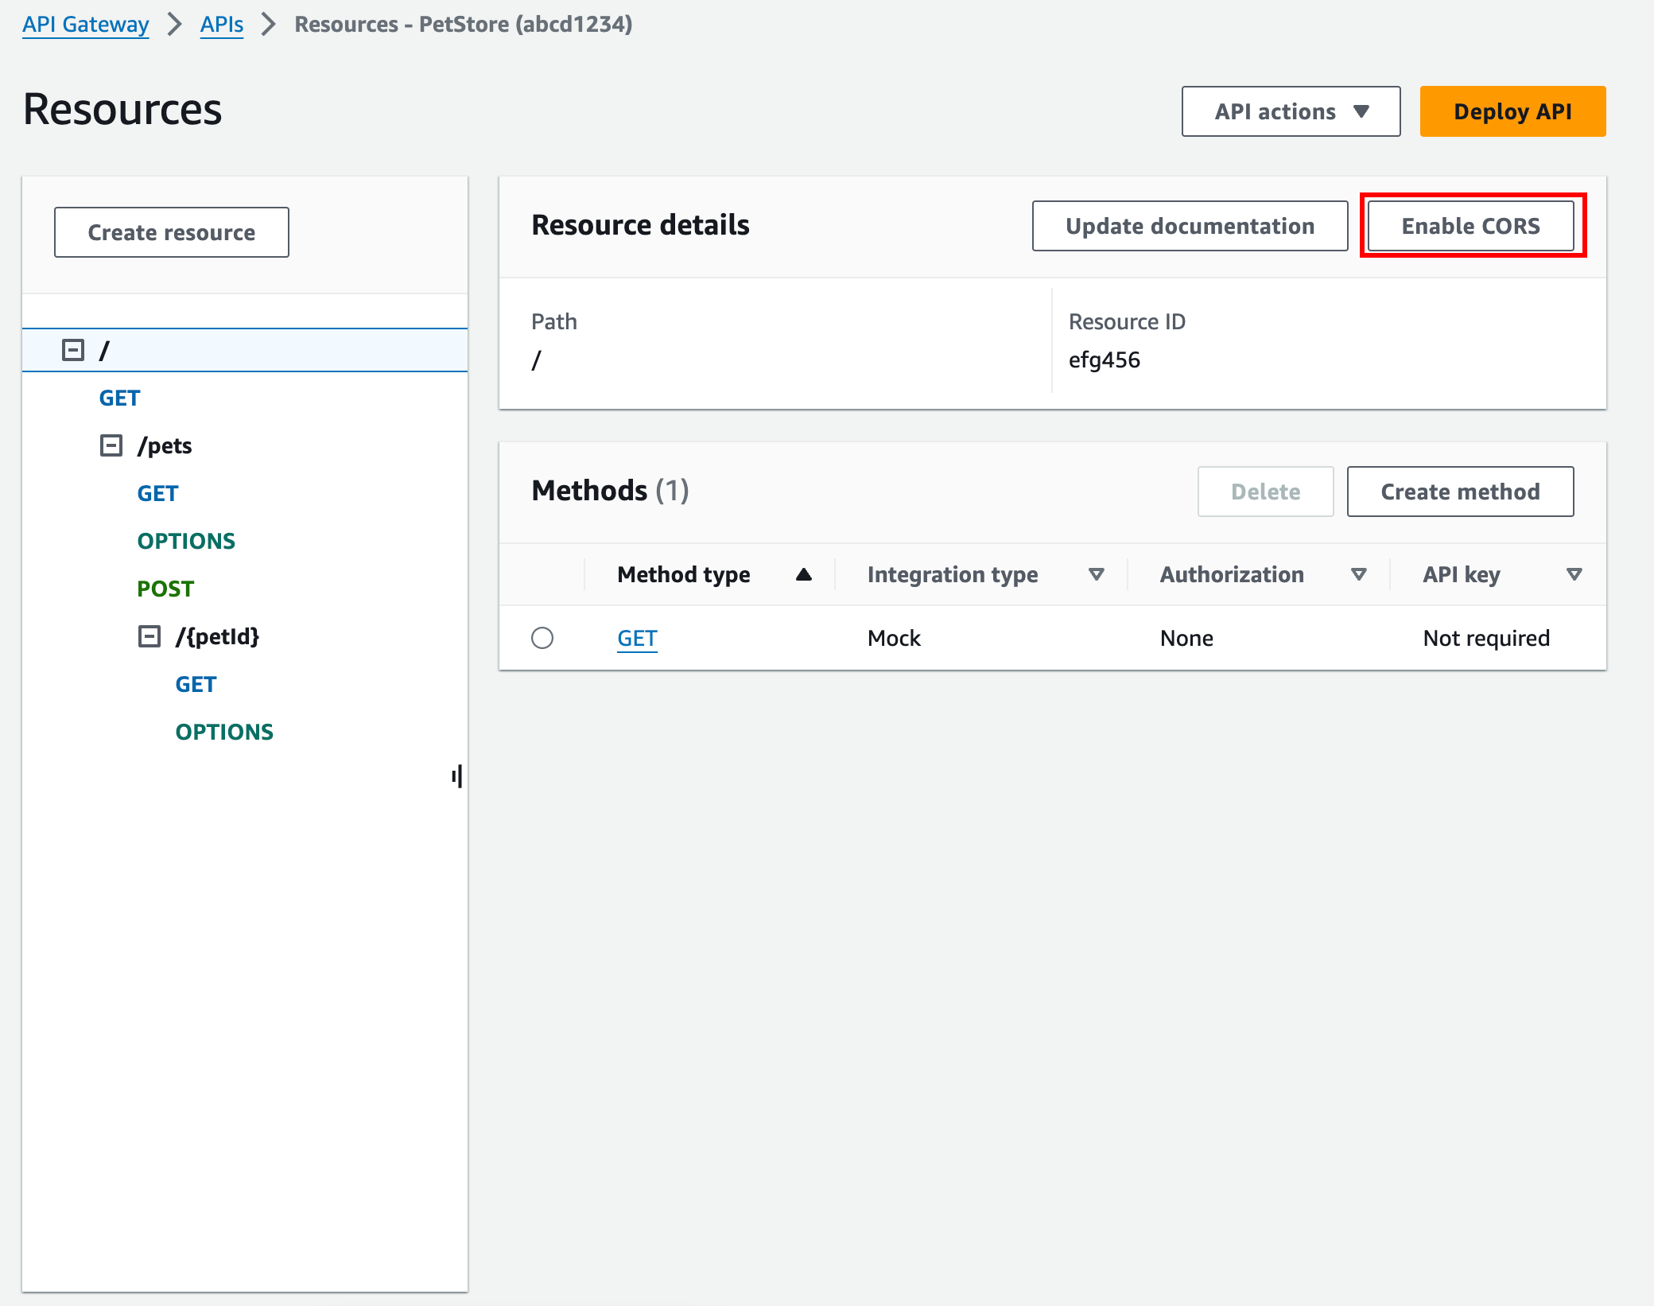The image size is (1654, 1306).
Task: Expand the /pets resource tree item
Action: [111, 445]
